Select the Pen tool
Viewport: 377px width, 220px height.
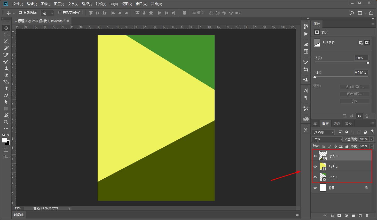click(x=6, y=95)
